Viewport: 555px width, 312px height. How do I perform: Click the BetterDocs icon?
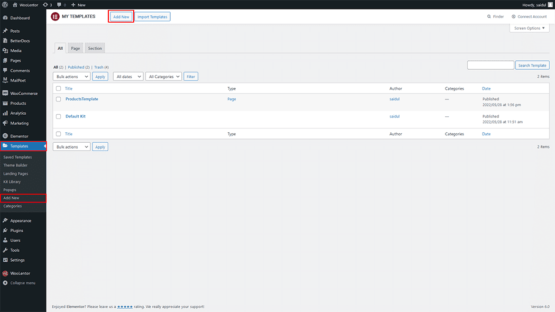point(5,41)
